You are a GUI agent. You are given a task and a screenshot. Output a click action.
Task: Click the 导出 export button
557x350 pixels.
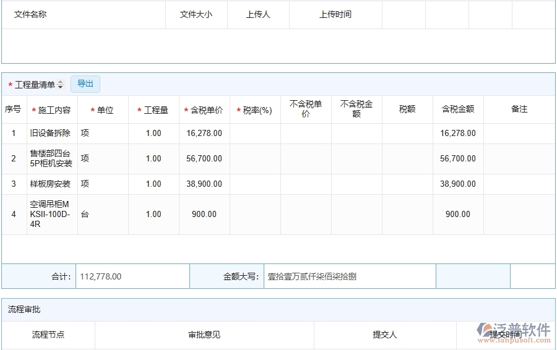[85, 84]
